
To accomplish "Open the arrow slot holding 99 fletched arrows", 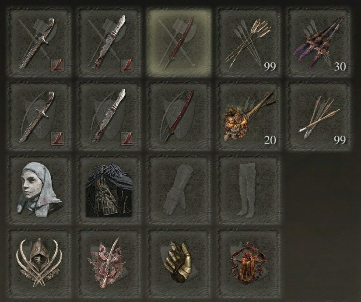I will coord(249,43).
